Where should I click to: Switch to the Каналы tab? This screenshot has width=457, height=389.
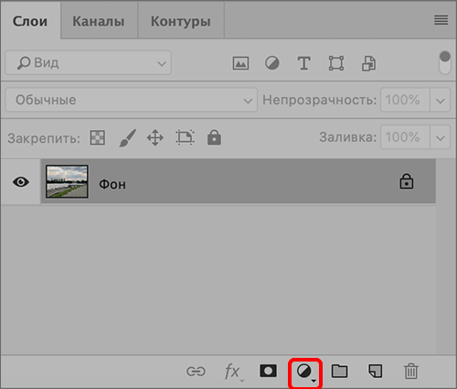point(99,21)
